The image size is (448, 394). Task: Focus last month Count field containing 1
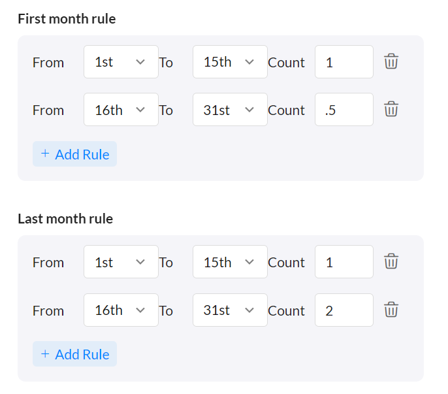(344, 262)
